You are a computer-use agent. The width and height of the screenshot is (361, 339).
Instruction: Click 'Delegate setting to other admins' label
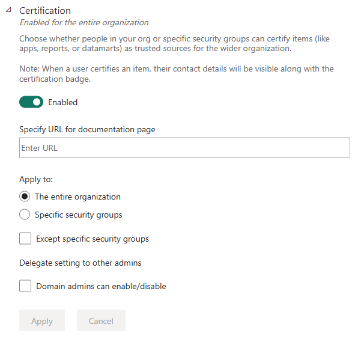pos(80,263)
